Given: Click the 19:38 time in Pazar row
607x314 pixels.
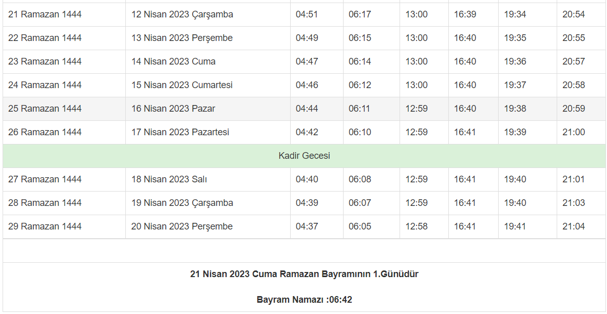Looking at the screenshot, I should (x=515, y=109).
